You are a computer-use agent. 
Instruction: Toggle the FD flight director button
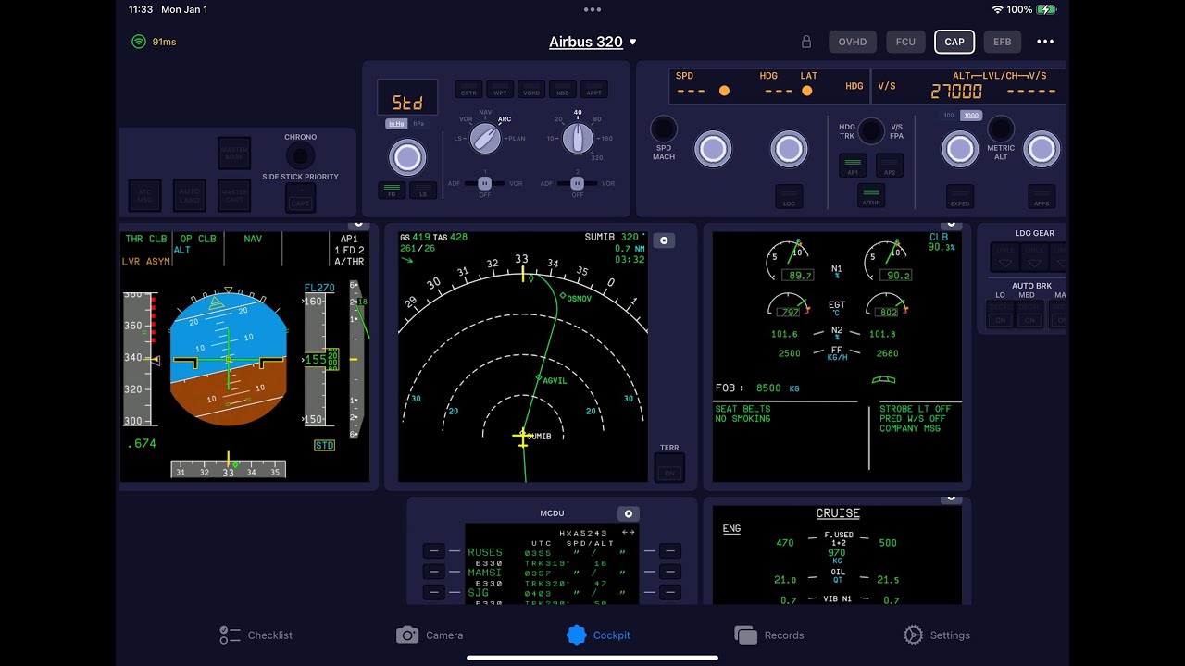point(392,190)
